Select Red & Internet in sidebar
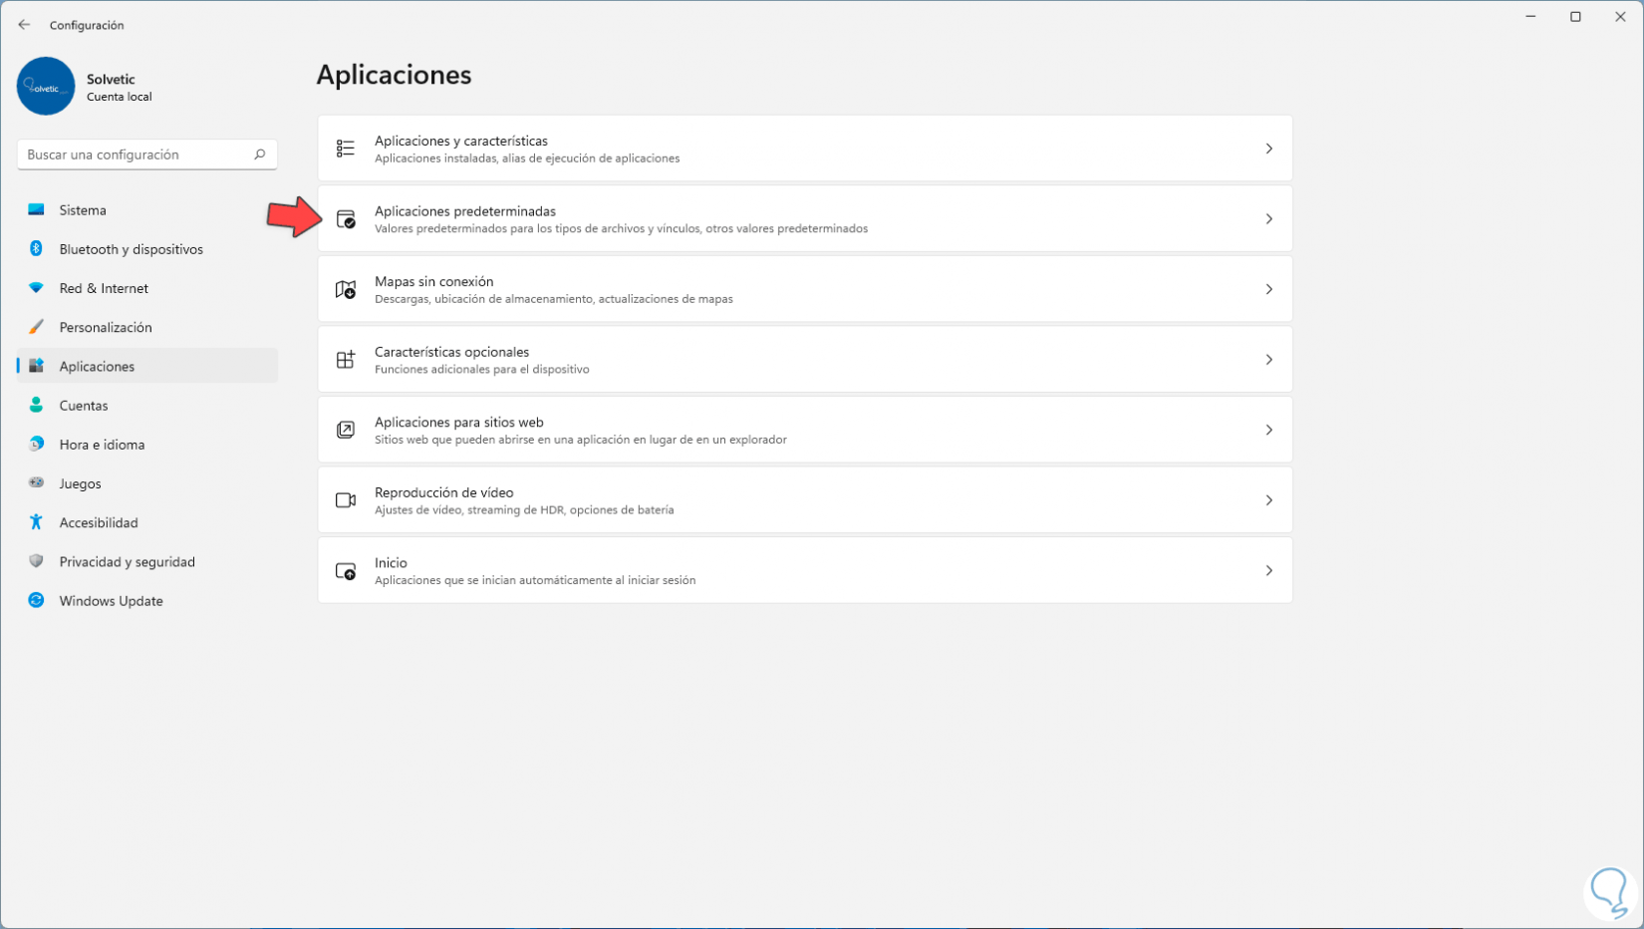 pyautogui.click(x=104, y=289)
